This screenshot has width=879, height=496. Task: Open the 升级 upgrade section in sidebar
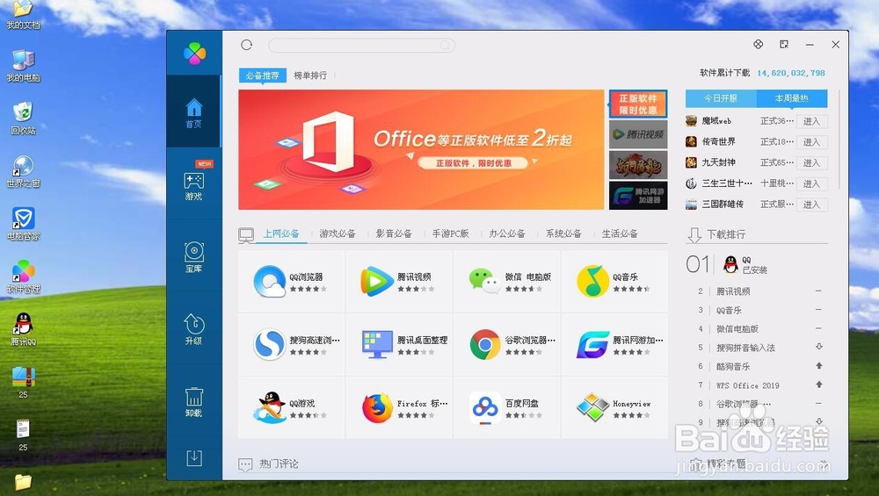coord(194,329)
